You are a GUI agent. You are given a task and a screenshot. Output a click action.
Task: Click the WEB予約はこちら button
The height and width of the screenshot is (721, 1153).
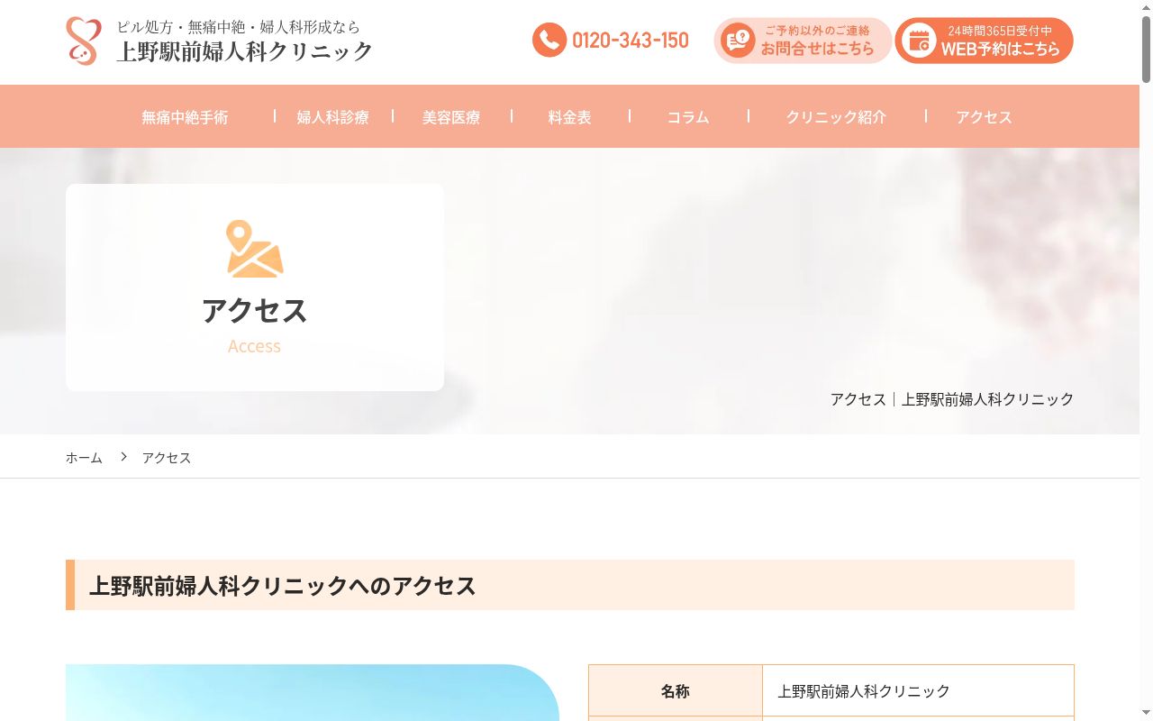984,41
